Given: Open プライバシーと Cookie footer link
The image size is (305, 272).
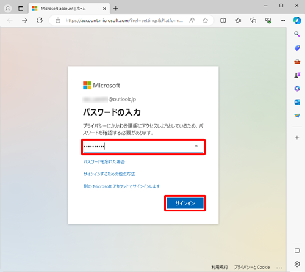Looking at the screenshot, I should 252,267.
